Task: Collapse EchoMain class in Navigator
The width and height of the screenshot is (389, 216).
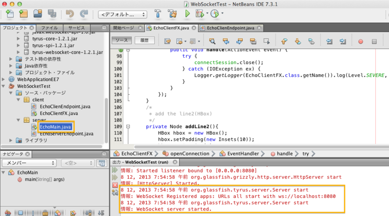Action: tap(3, 172)
